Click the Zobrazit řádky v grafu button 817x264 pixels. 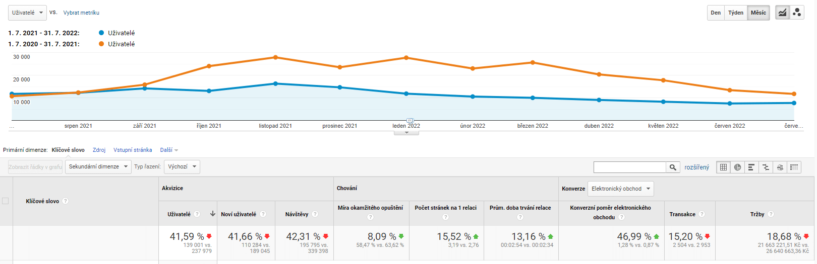click(35, 167)
